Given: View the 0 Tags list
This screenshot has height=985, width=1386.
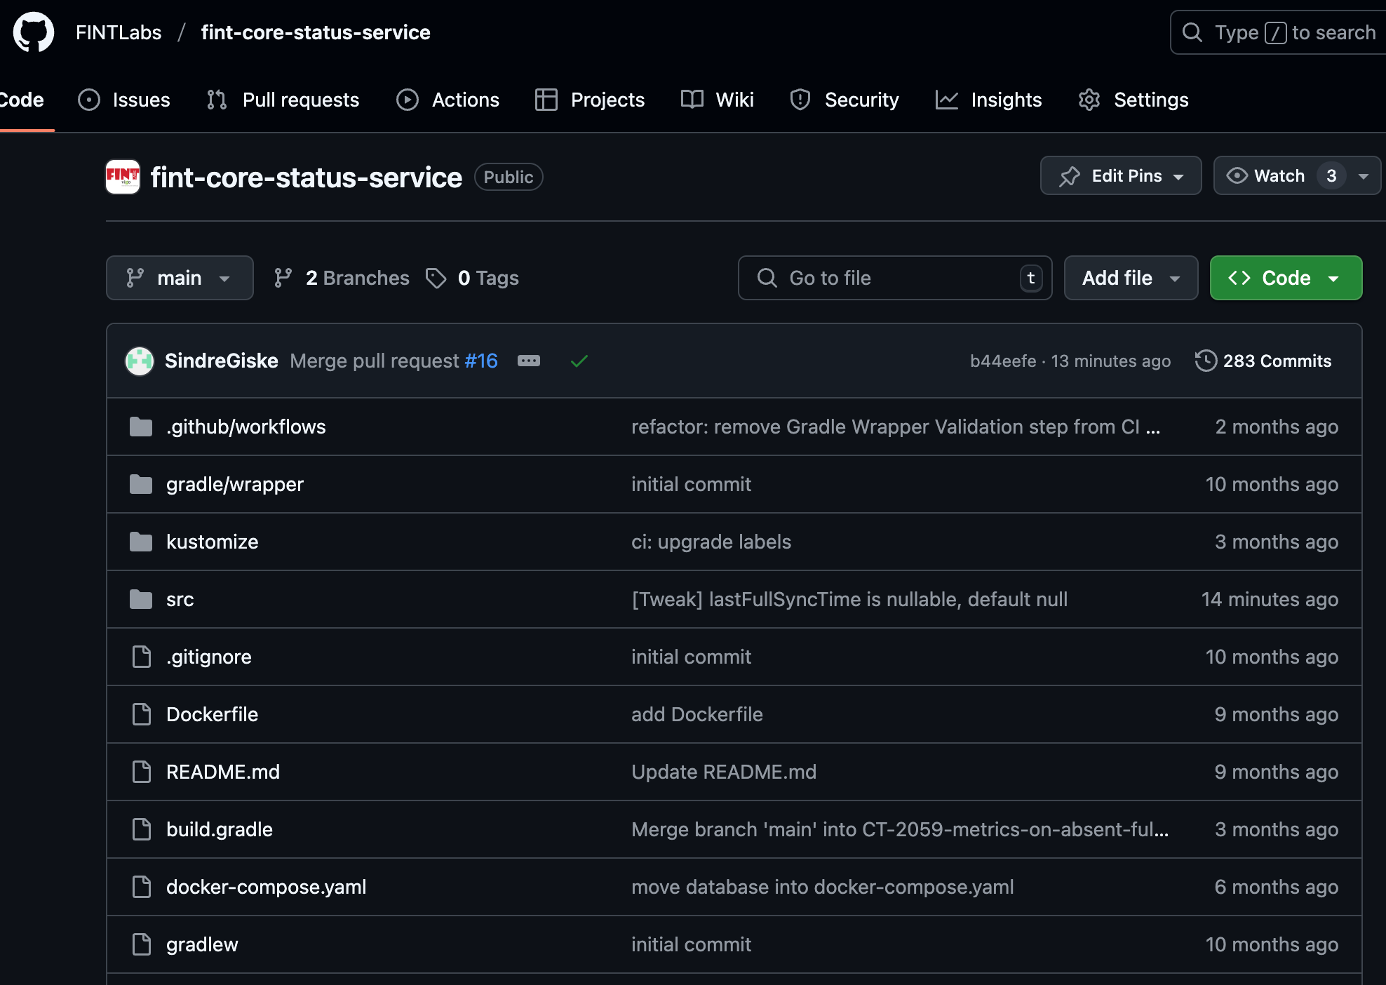Looking at the screenshot, I should [472, 278].
